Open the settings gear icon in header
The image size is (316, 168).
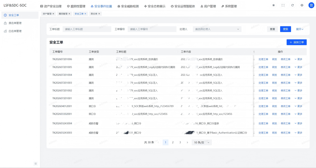coord(302,5)
